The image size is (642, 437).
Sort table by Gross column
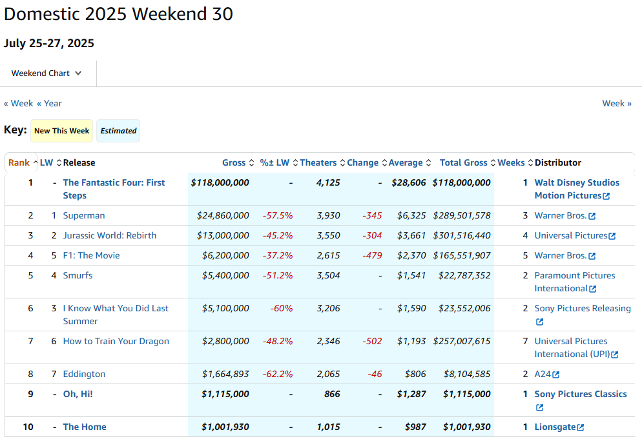pyautogui.click(x=238, y=162)
